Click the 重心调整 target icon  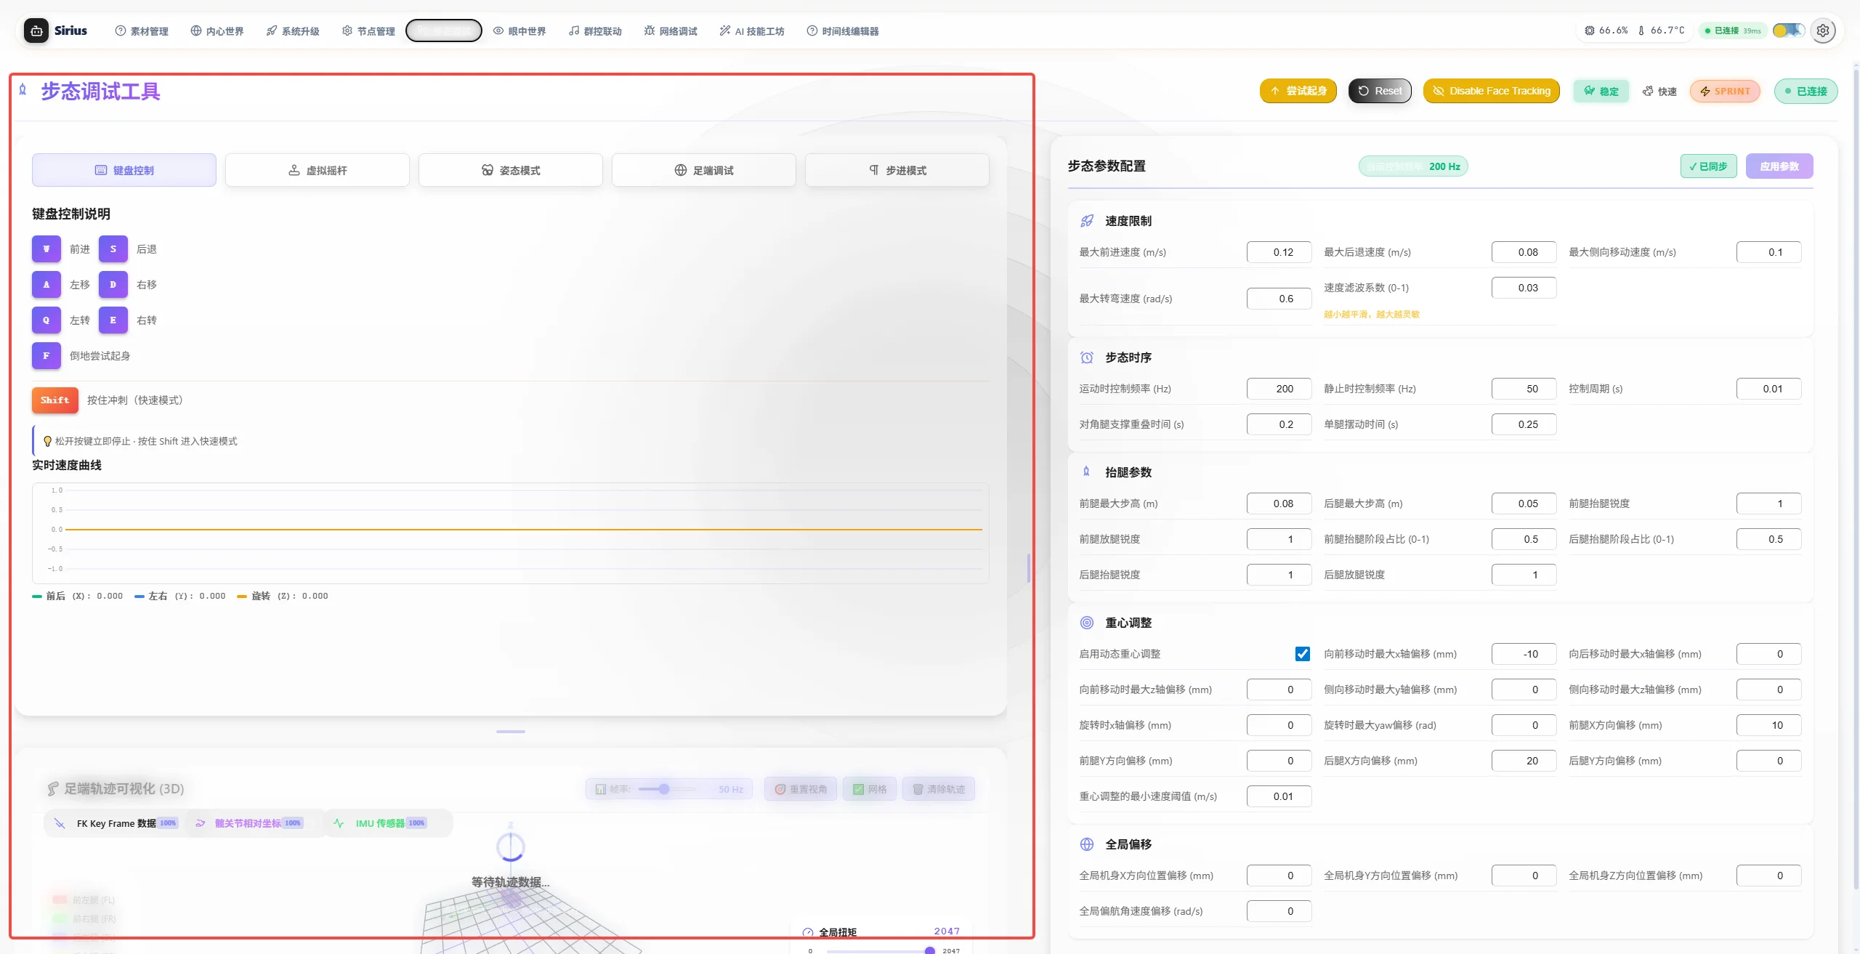[1087, 623]
